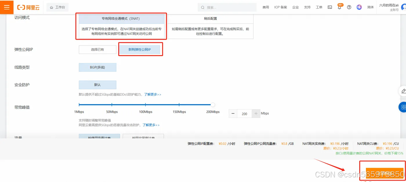Open 了解更多 link under DDoS protection

pos(153,94)
